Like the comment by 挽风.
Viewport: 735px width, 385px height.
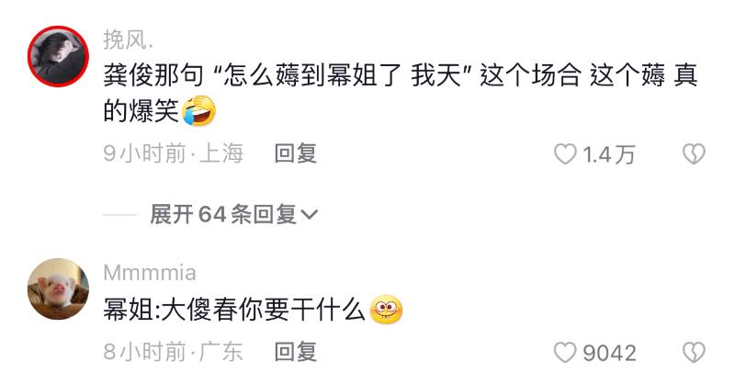point(565,153)
